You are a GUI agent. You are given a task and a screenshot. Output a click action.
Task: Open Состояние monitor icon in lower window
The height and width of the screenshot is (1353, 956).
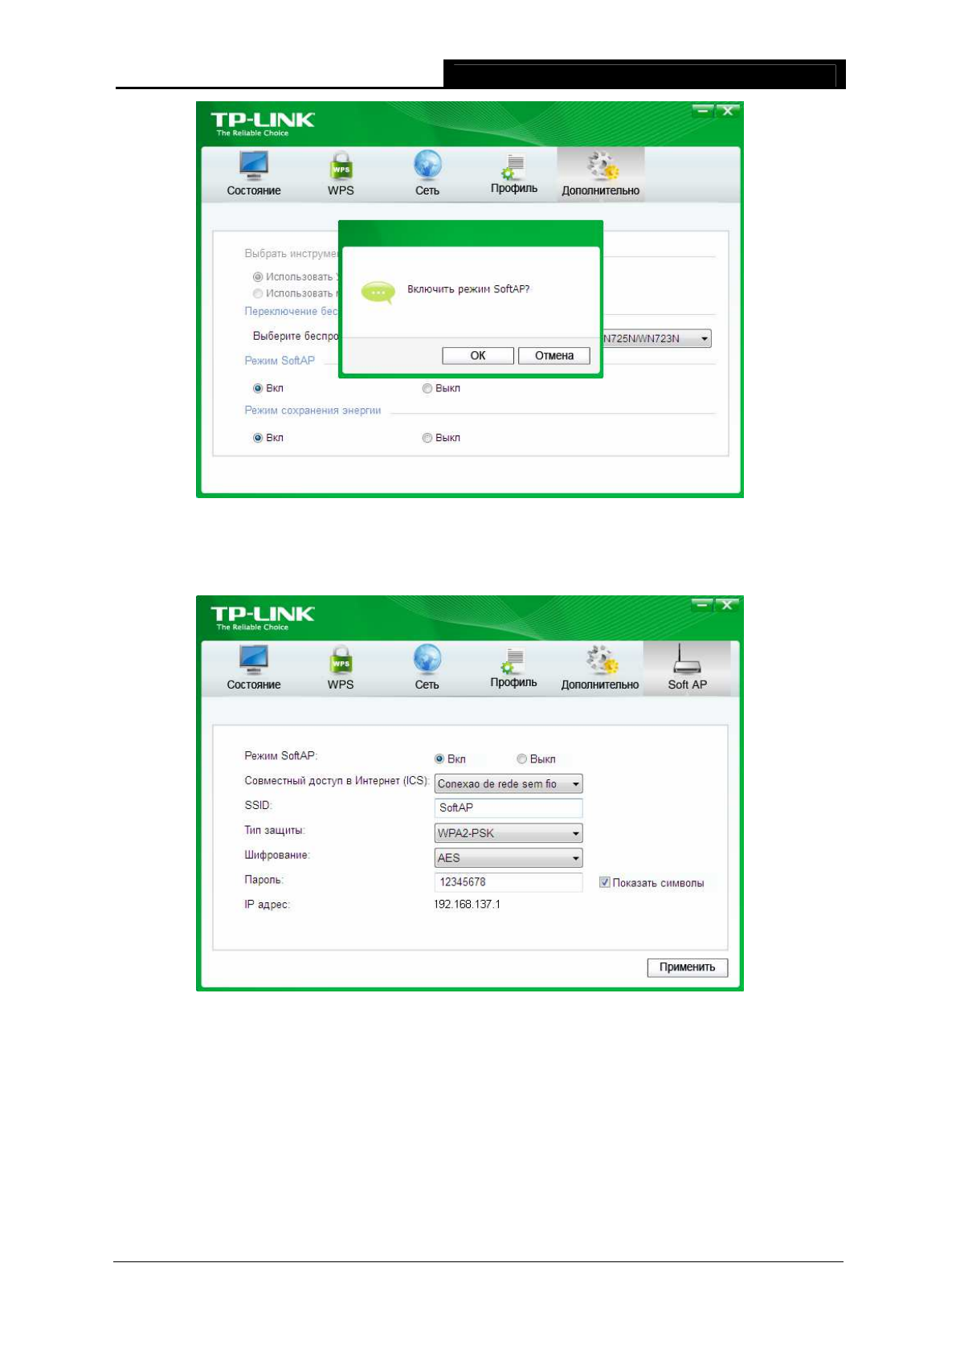[253, 659]
